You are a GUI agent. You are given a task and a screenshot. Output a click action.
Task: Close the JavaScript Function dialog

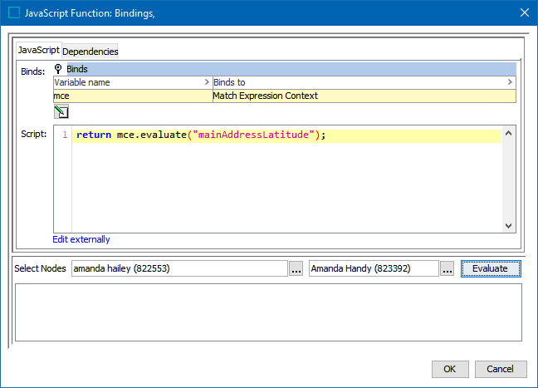pyautogui.click(x=523, y=12)
